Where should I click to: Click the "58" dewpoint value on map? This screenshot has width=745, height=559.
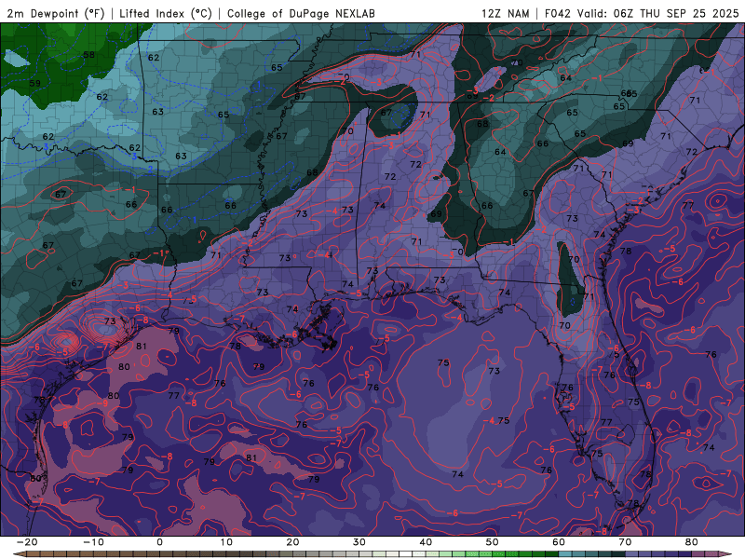tap(88, 55)
